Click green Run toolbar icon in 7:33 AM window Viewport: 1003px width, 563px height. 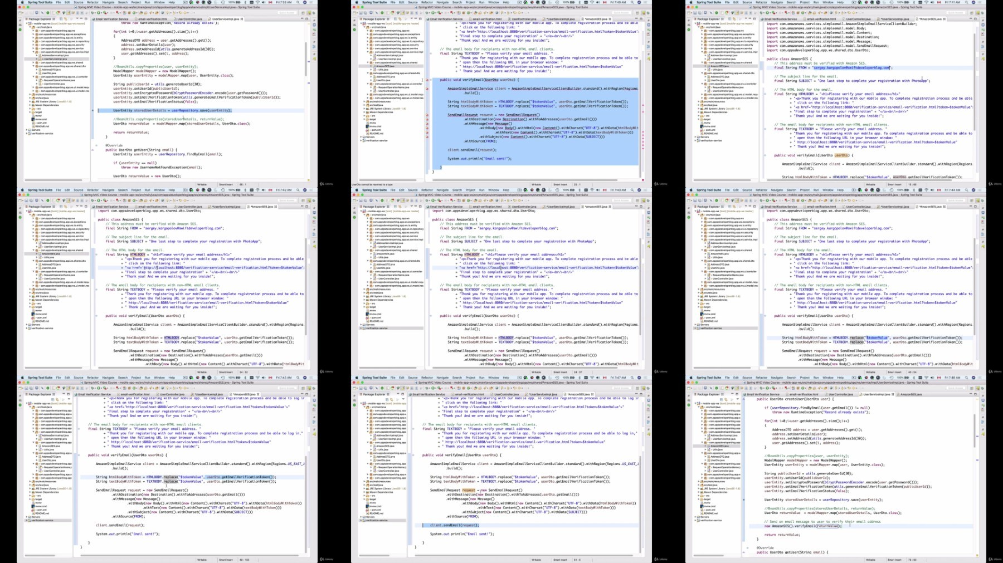pos(99,12)
